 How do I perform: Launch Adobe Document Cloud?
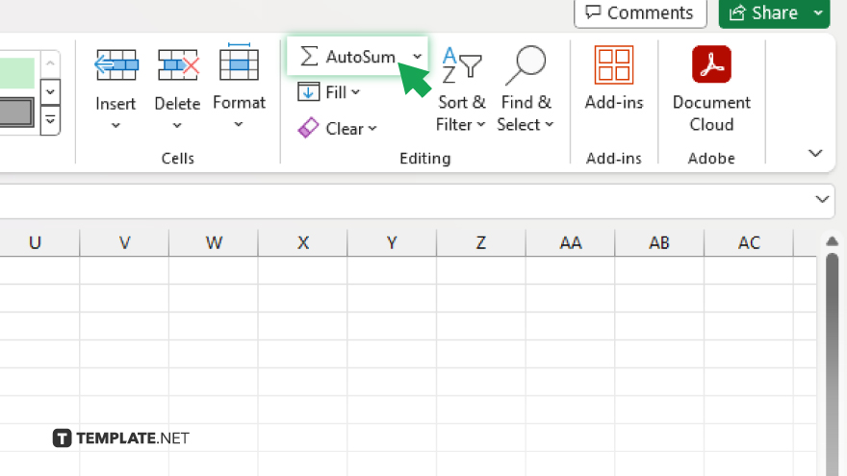[711, 89]
